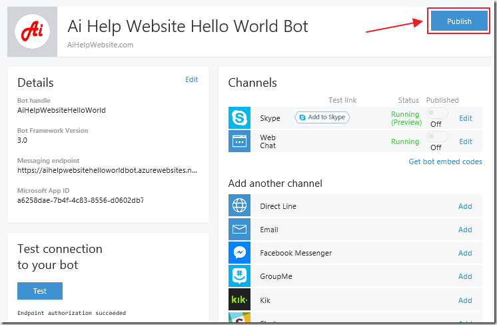Click the Direct Line globe icon
497x325 pixels.
[239, 206]
